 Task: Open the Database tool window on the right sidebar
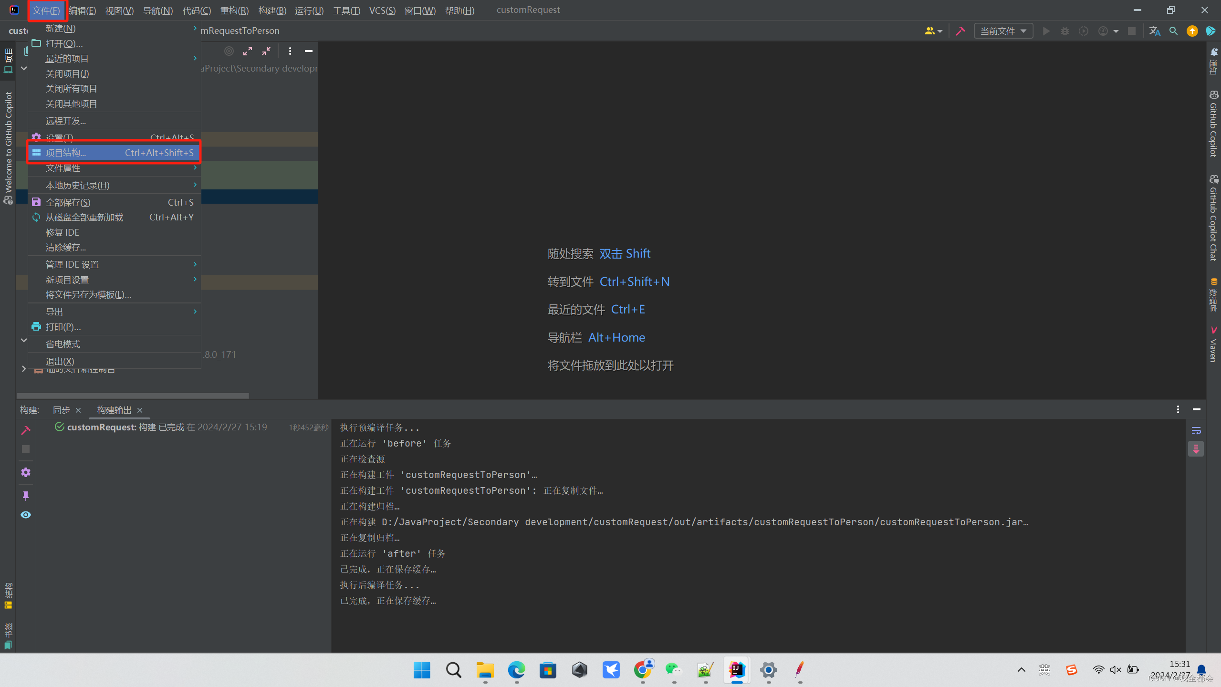[1214, 294]
